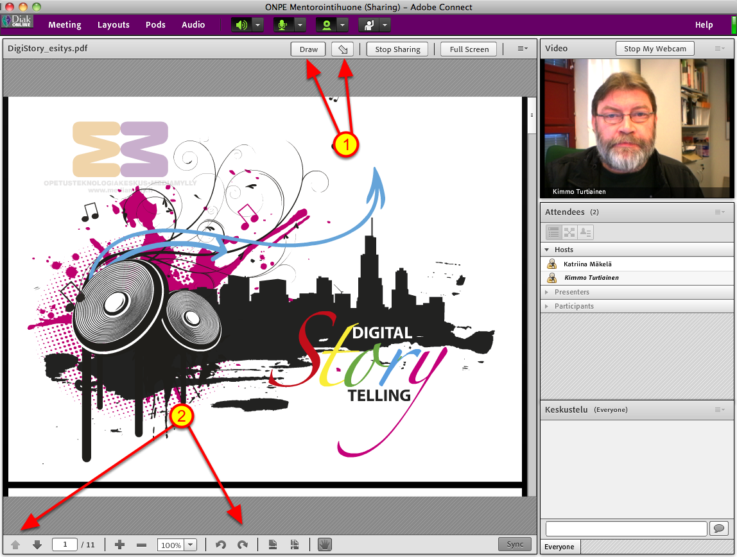The height and width of the screenshot is (557, 737).
Task: Open Attendees pod options menu icon
Action: (720, 212)
